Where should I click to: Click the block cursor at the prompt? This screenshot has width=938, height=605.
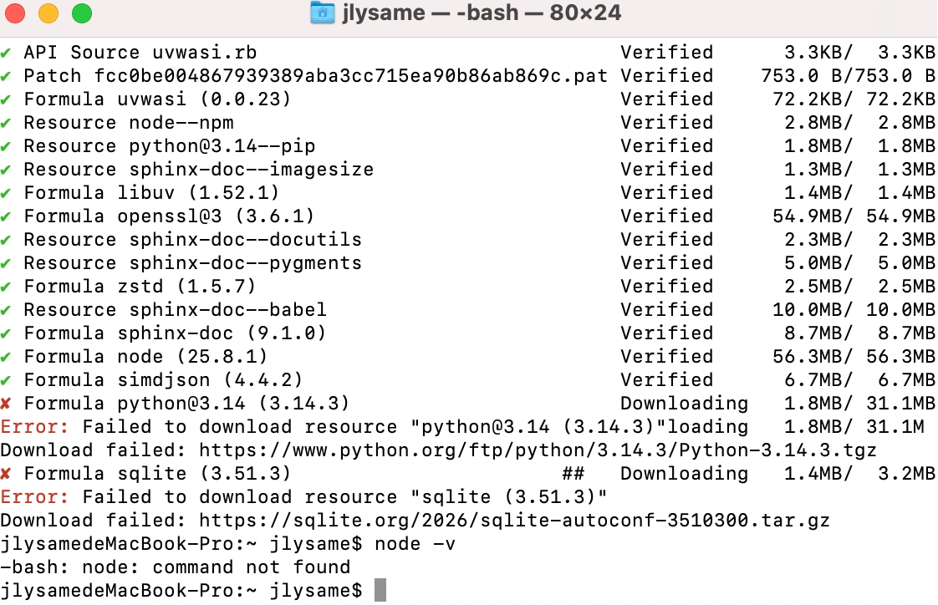click(380, 590)
